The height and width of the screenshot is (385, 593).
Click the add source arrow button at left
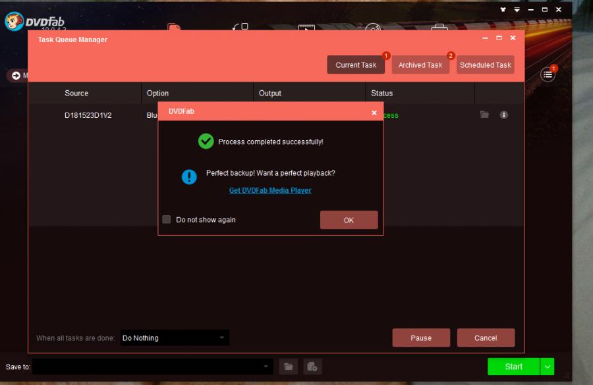click(x=16, y=76)
